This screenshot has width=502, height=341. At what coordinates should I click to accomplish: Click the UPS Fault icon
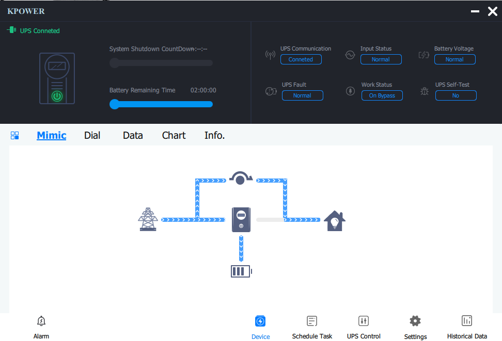(x=271, y=91)
